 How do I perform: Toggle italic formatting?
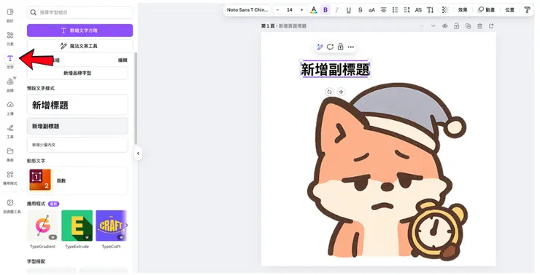point(337,10)
